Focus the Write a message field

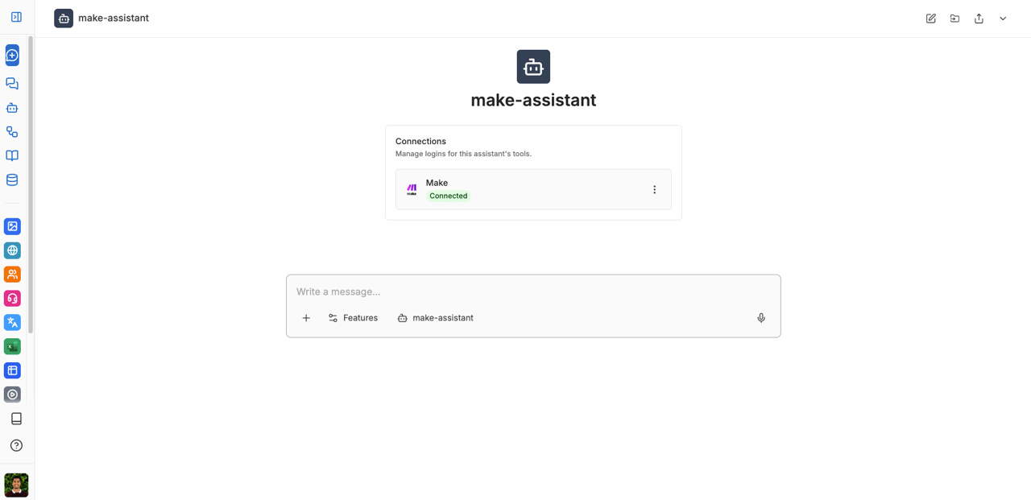click(533, 291)
